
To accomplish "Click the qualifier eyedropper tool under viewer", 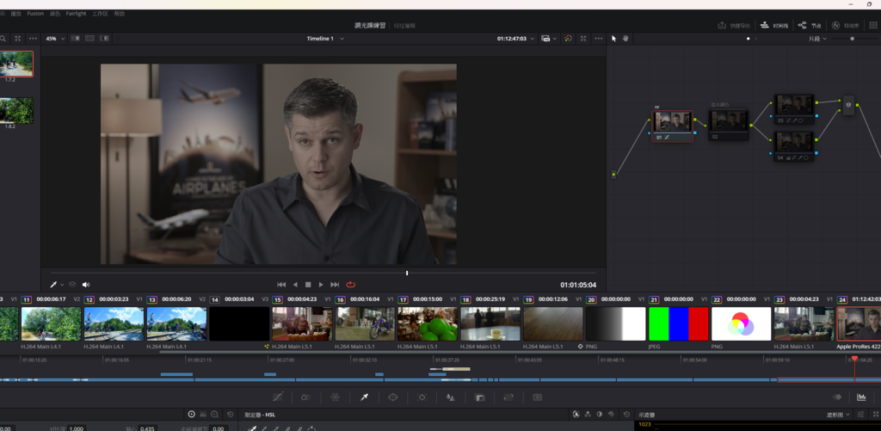I will click(54, 285).
